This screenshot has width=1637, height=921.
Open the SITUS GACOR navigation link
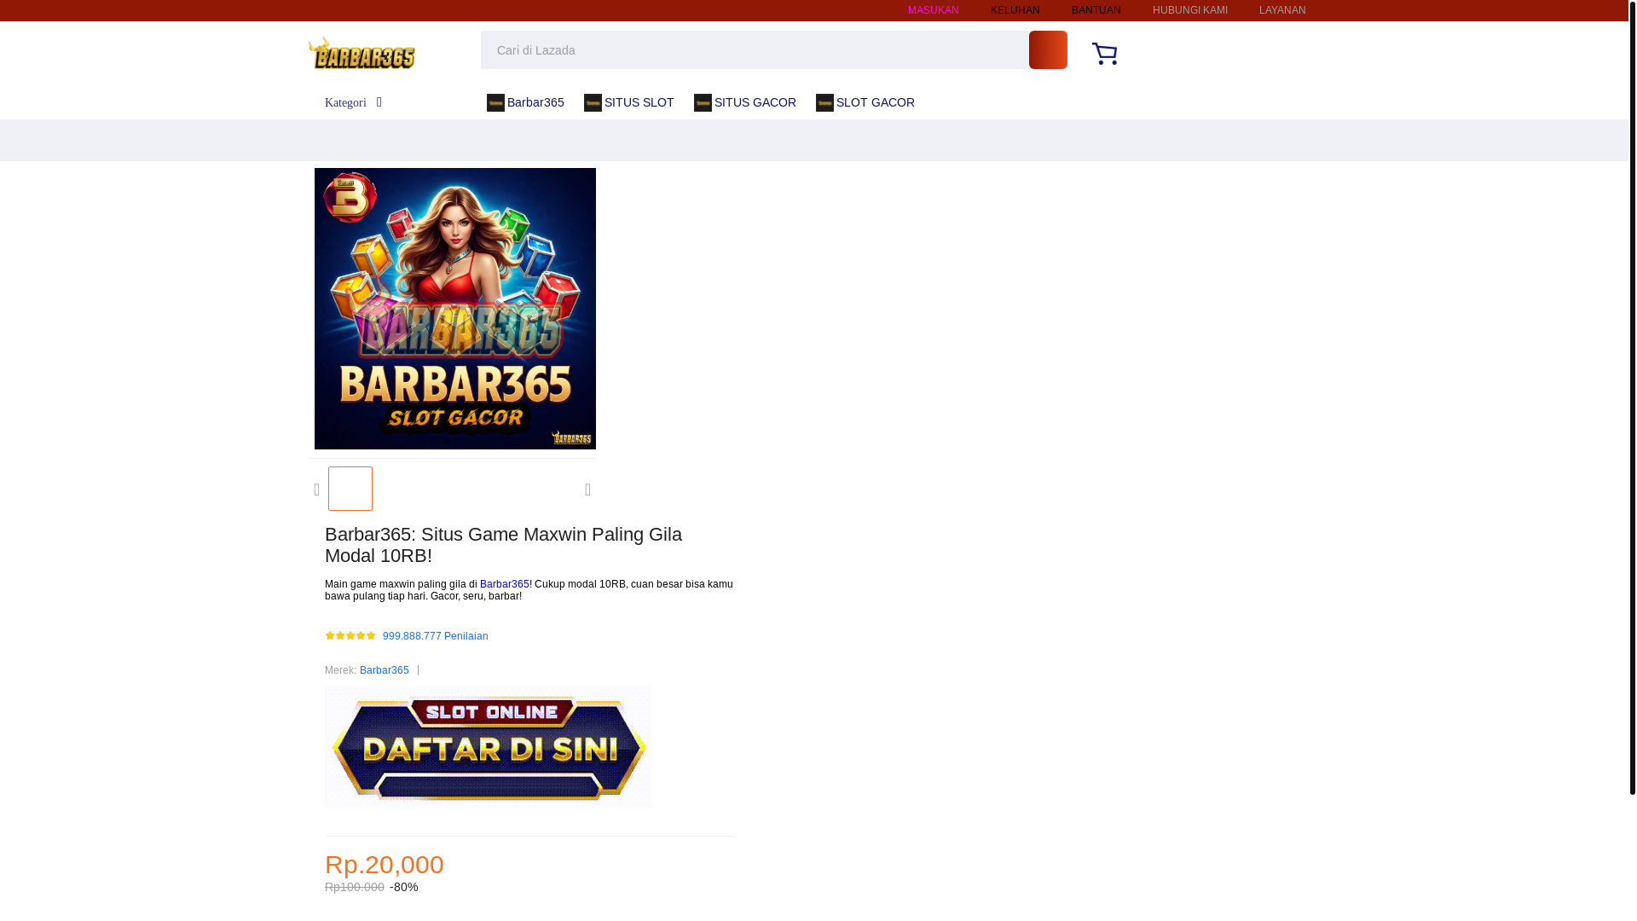click(x=744, y=102)
